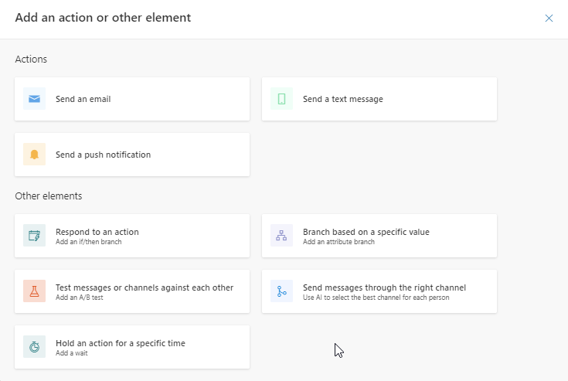Click the blue envelope email icon

34,99
